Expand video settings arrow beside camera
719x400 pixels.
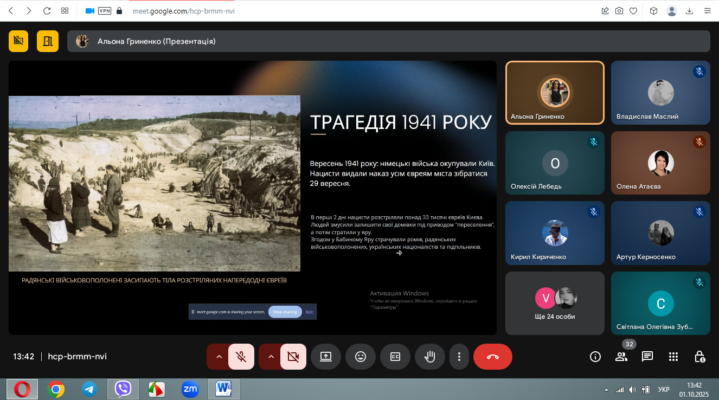[x=271, y=357]
